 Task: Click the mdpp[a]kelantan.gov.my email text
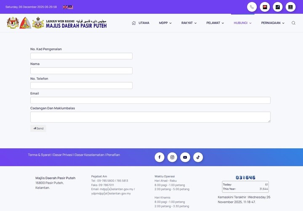pyautogui.click(x=117, y=189)
